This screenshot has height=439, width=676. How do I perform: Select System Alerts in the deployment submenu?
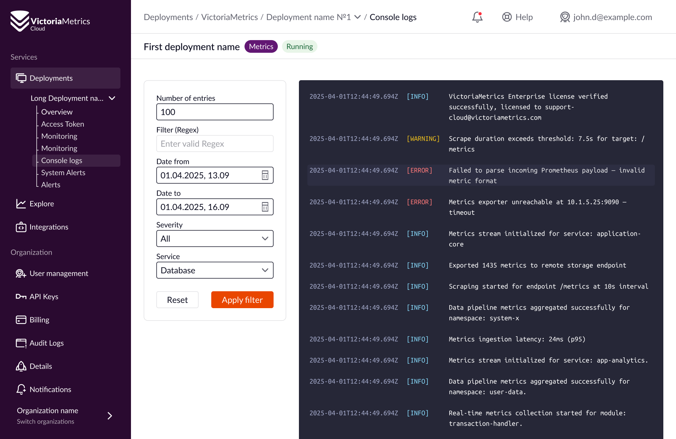tap(63, 173)
